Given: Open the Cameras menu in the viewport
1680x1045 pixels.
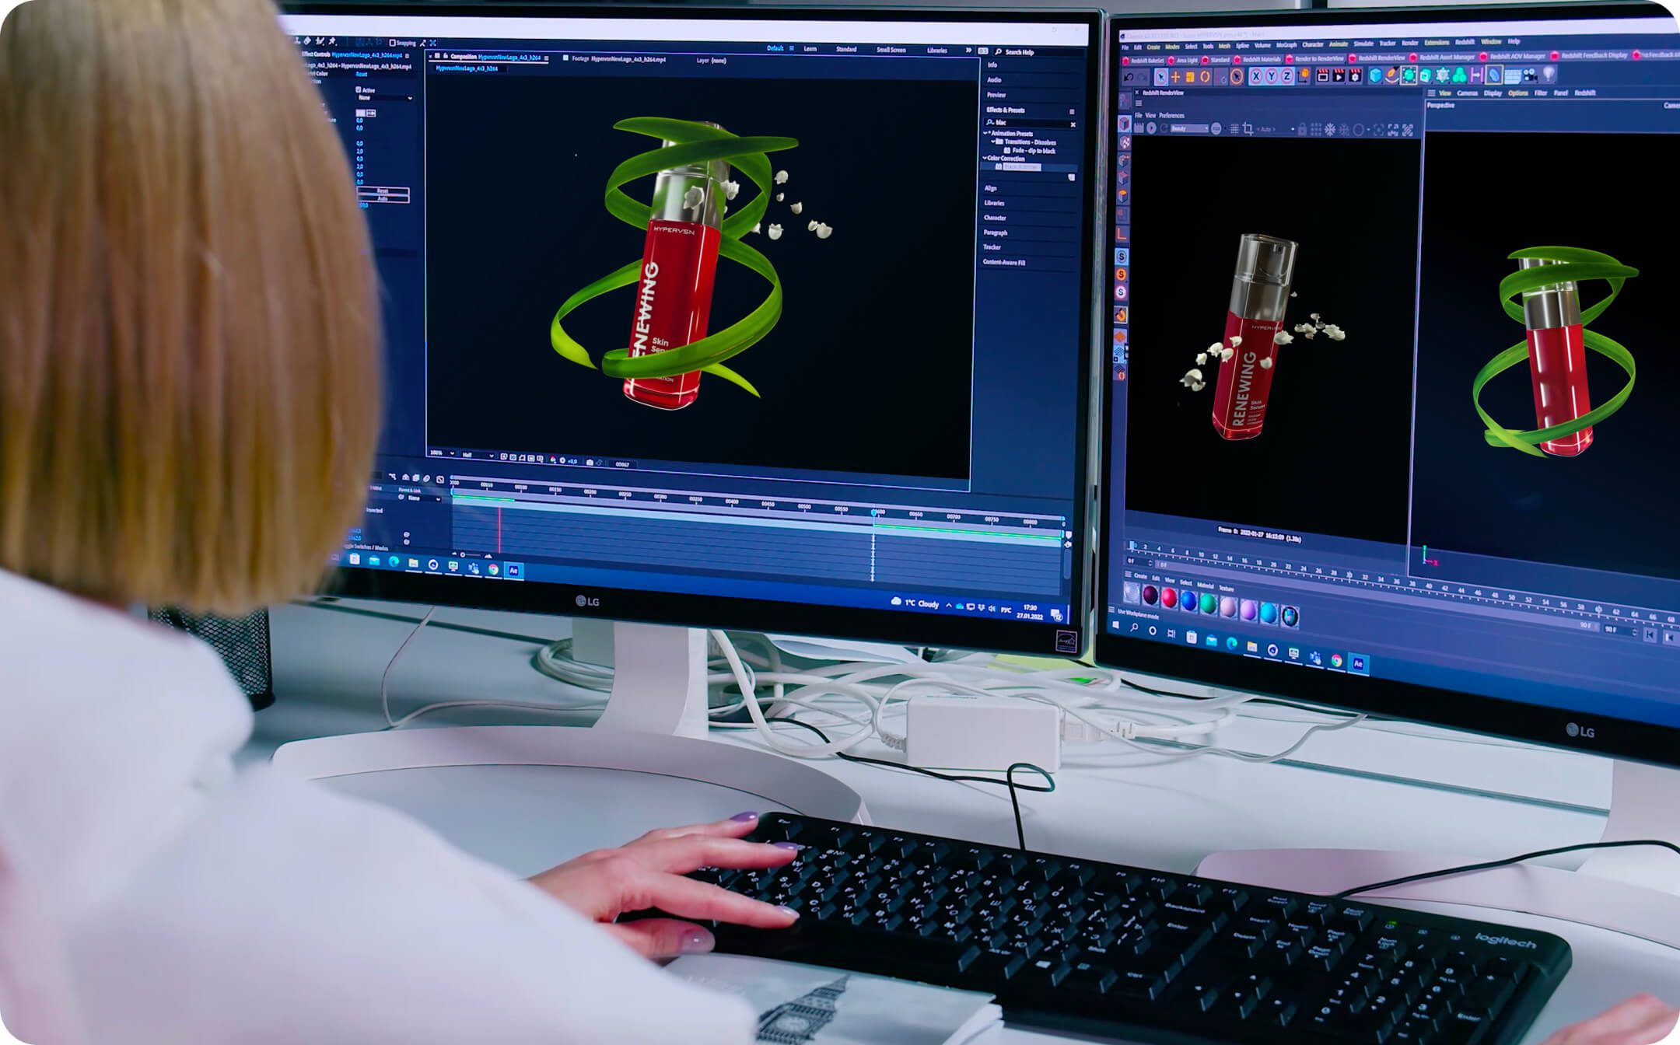Looking at the screenshot, I should 1468,93.
